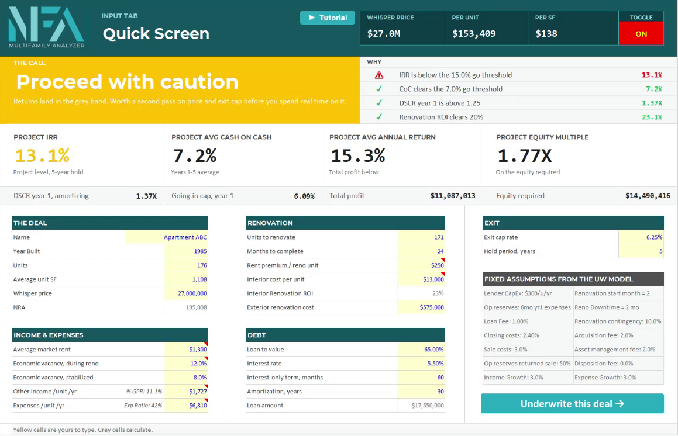The image size is (678, 436).
Task: Select Exterior renovation cost $575,000
Action: [x=421, y=307]
